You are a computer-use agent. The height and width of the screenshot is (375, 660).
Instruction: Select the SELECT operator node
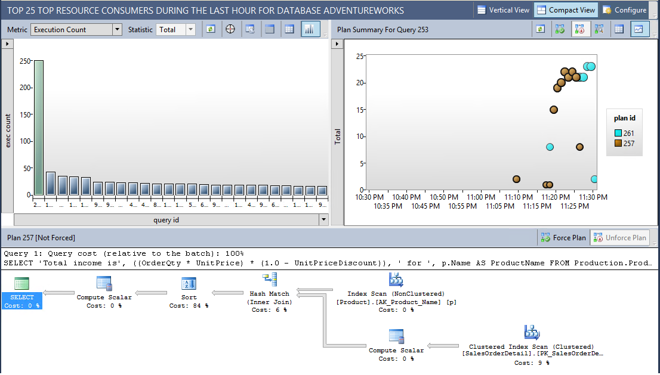pos(22,293)
